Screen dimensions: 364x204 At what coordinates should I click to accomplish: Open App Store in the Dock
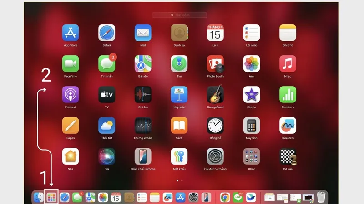180,198
